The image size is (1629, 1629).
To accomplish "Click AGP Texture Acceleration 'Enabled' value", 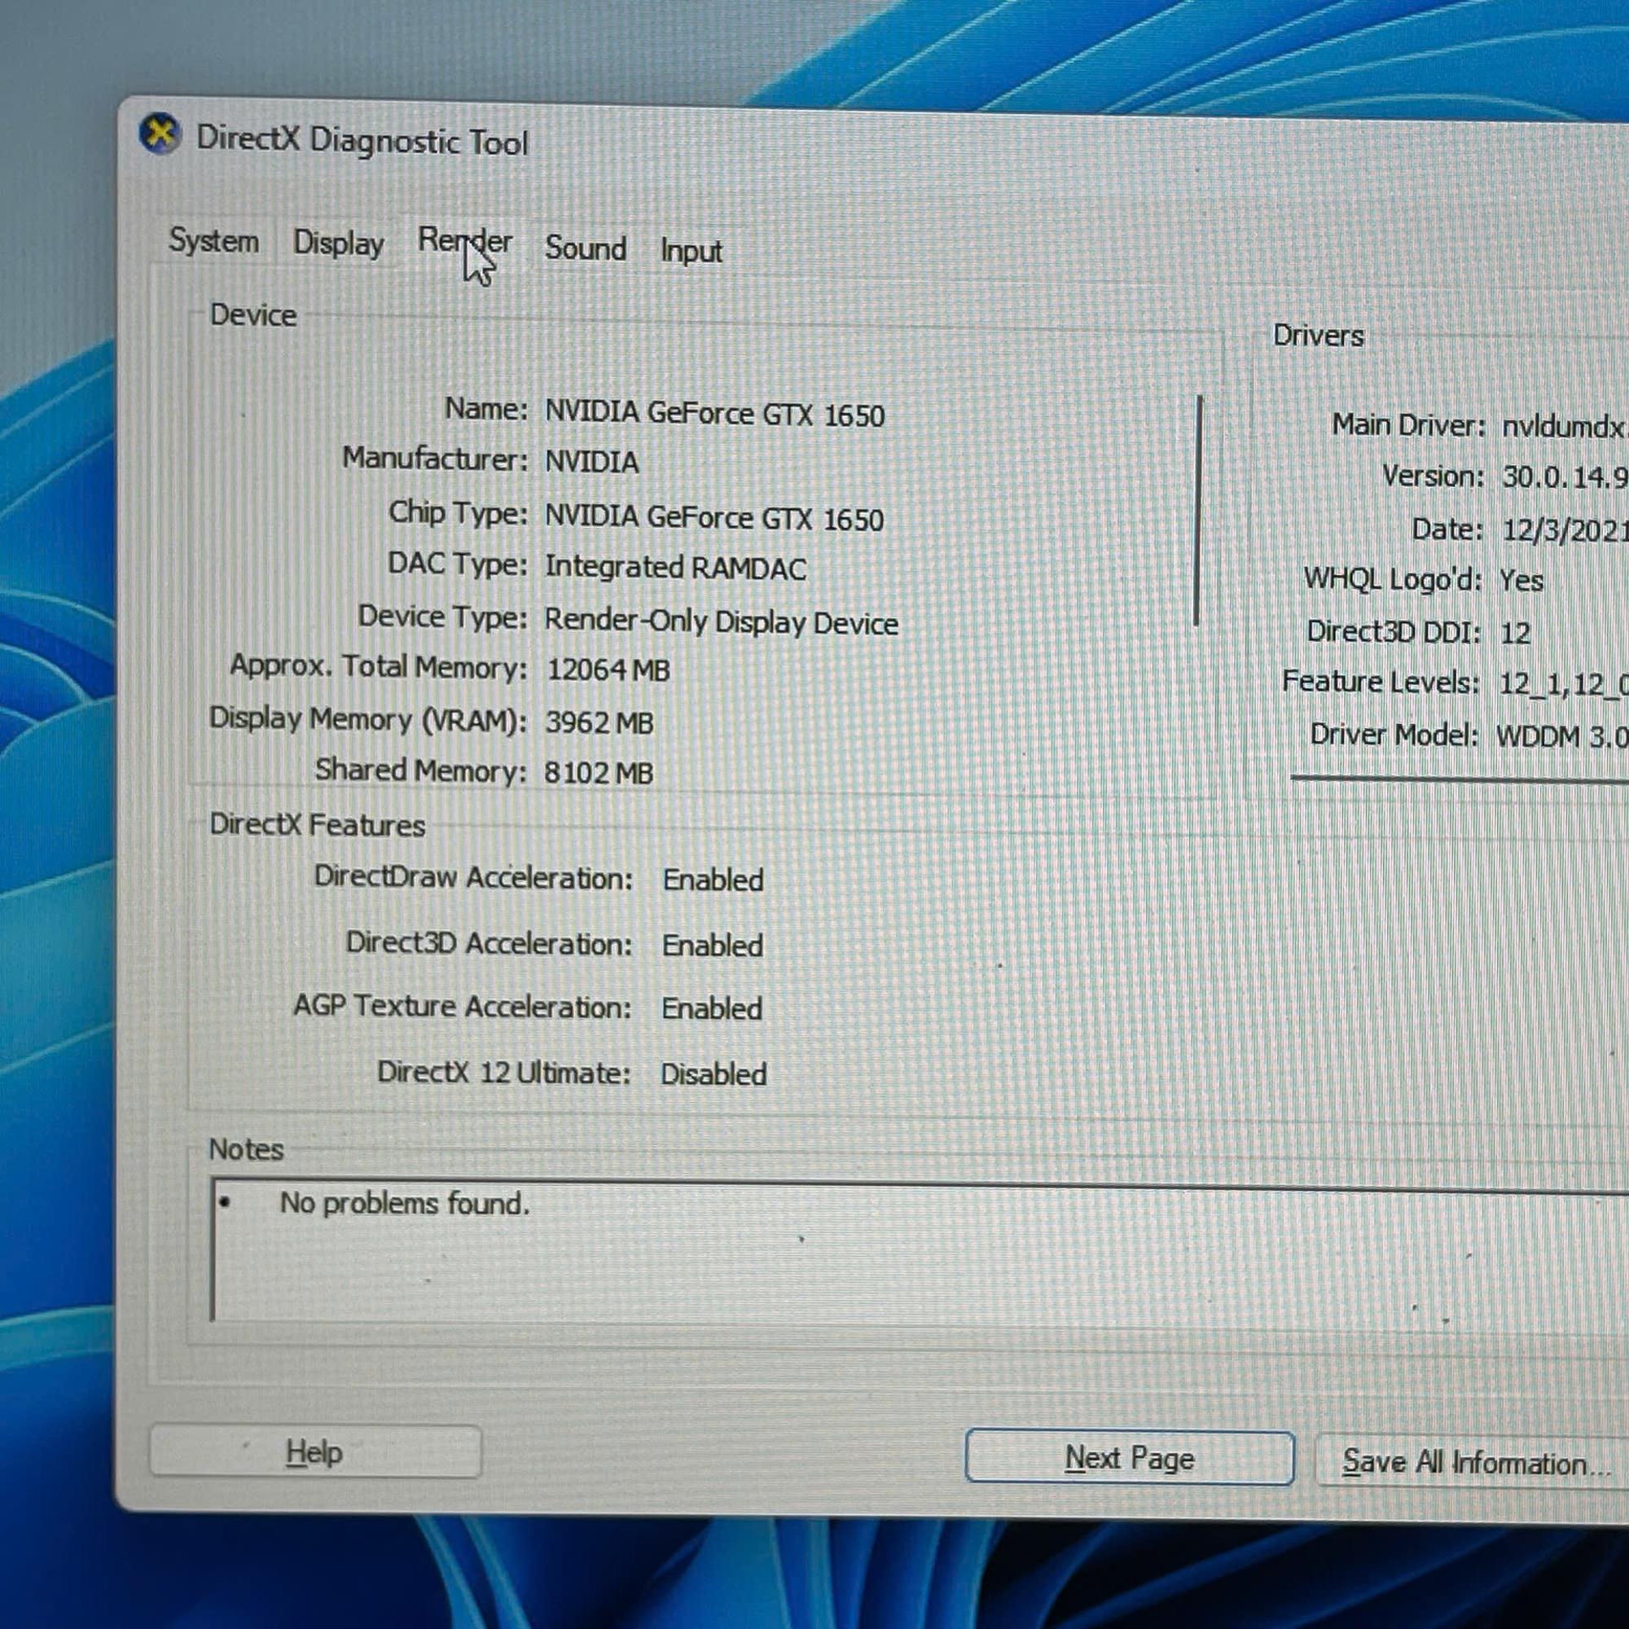I will pos(712,1008).
